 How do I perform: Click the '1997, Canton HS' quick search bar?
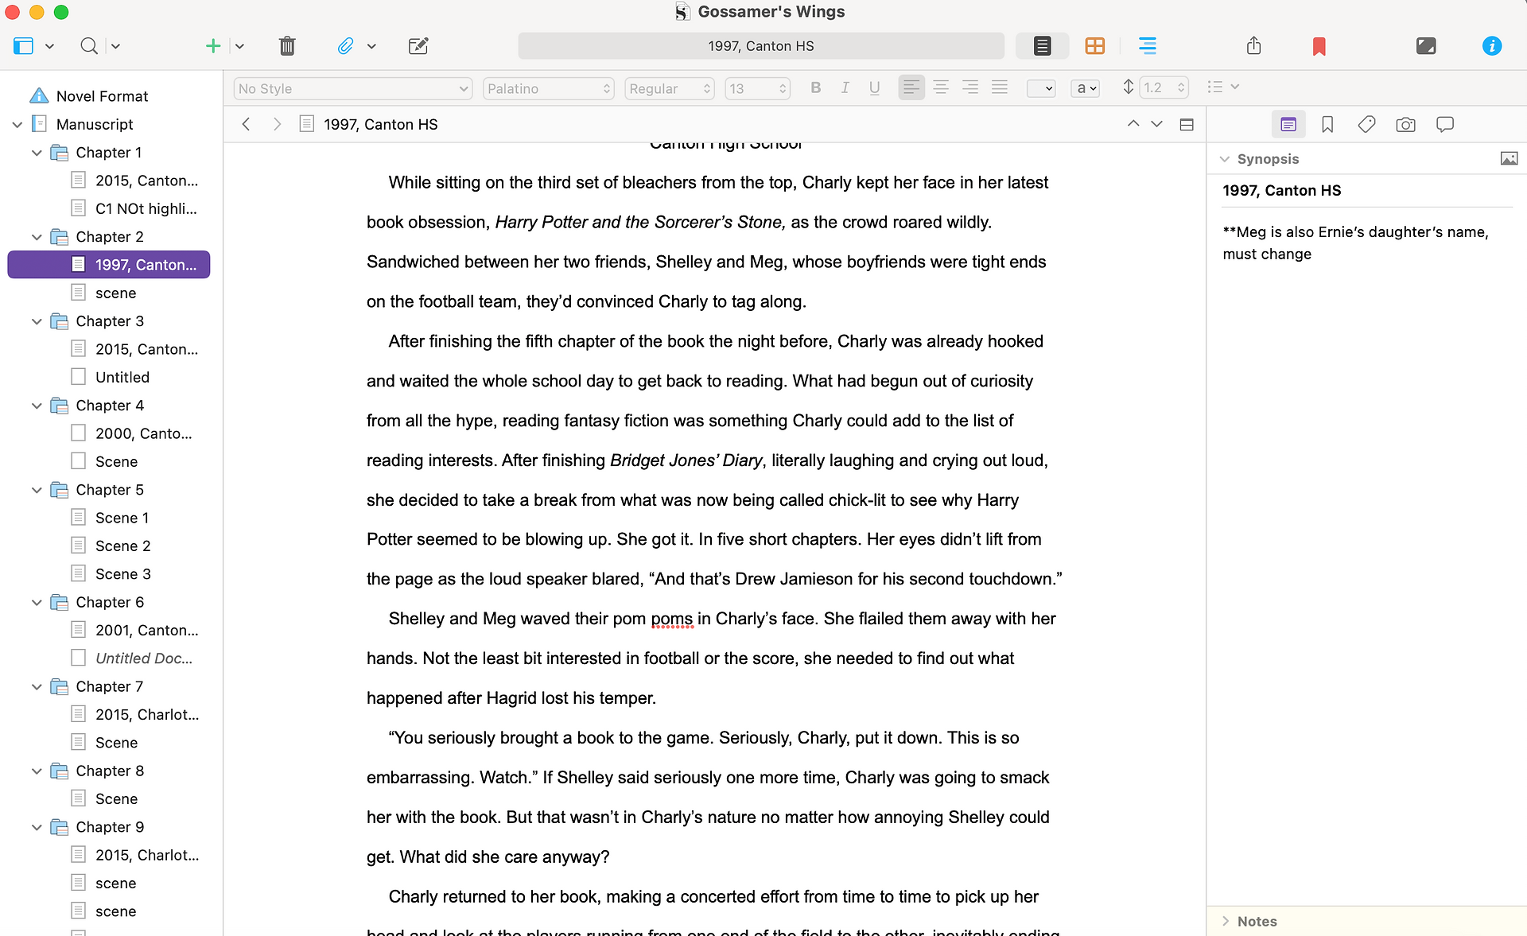tap(761, 46)
